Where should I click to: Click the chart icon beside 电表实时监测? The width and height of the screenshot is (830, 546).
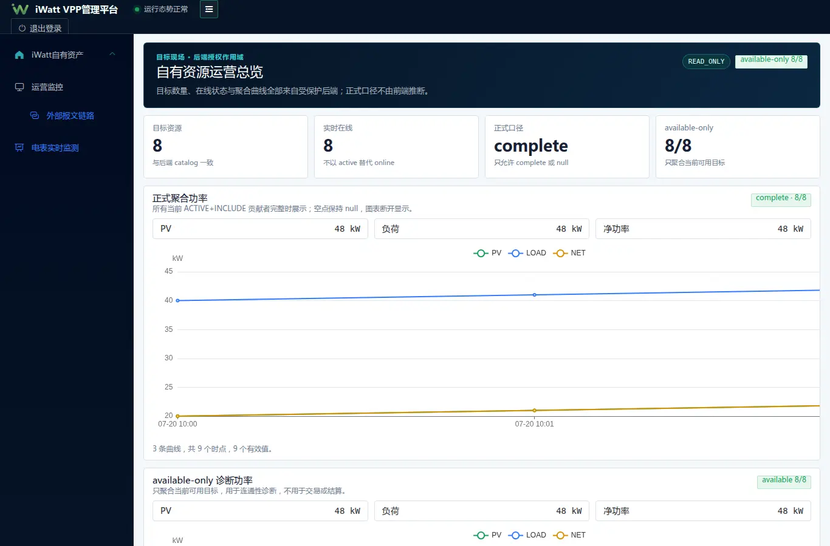point(19,147)
